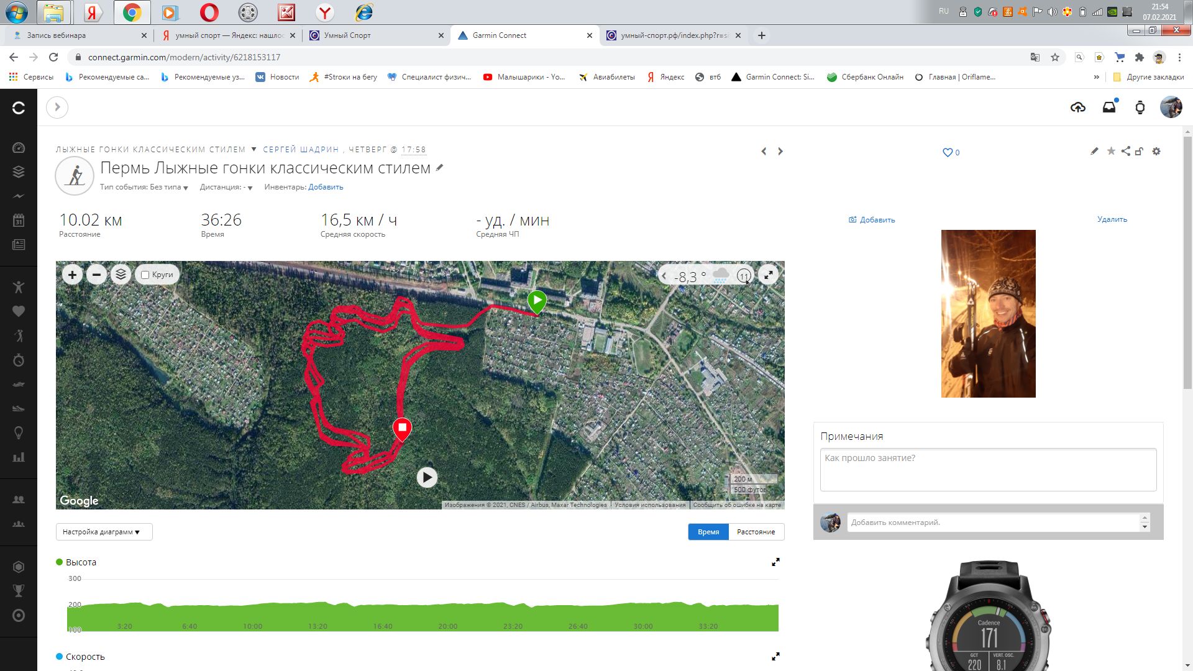1193x671 pixels.
Task: Open the Настройка диаграмм dropdown
Action: (x=103, y=532)
